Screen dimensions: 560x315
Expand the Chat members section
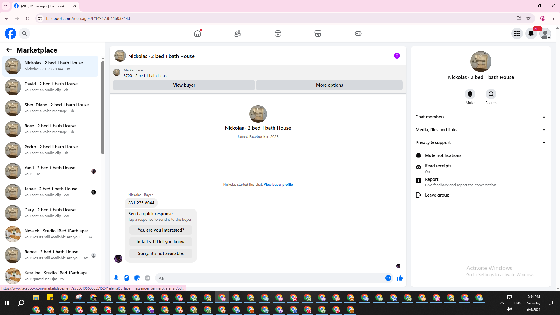pos(481,117)
